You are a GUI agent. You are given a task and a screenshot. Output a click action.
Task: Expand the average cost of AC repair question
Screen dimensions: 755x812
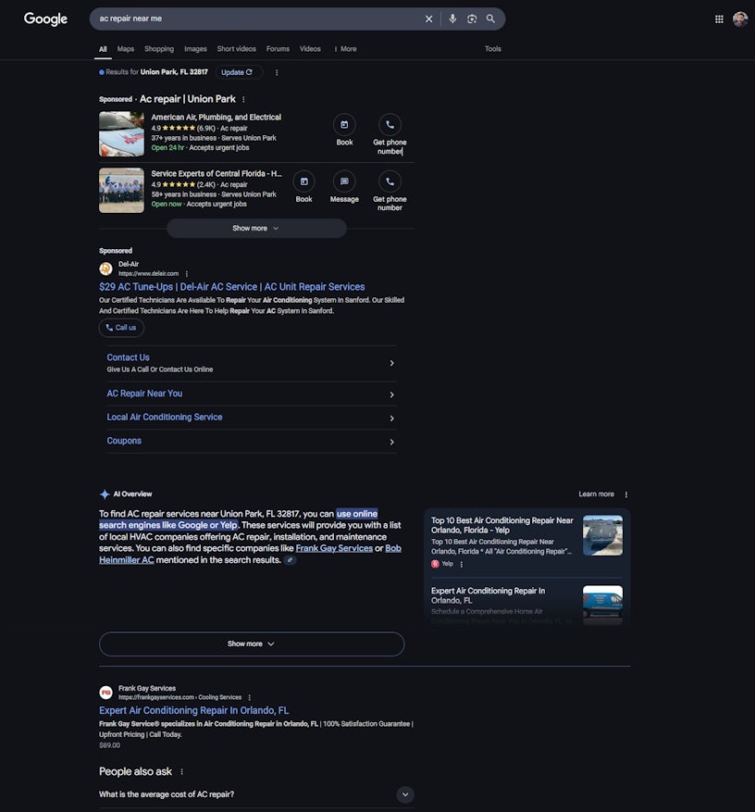pyautogui.click(x=404, y=794)
